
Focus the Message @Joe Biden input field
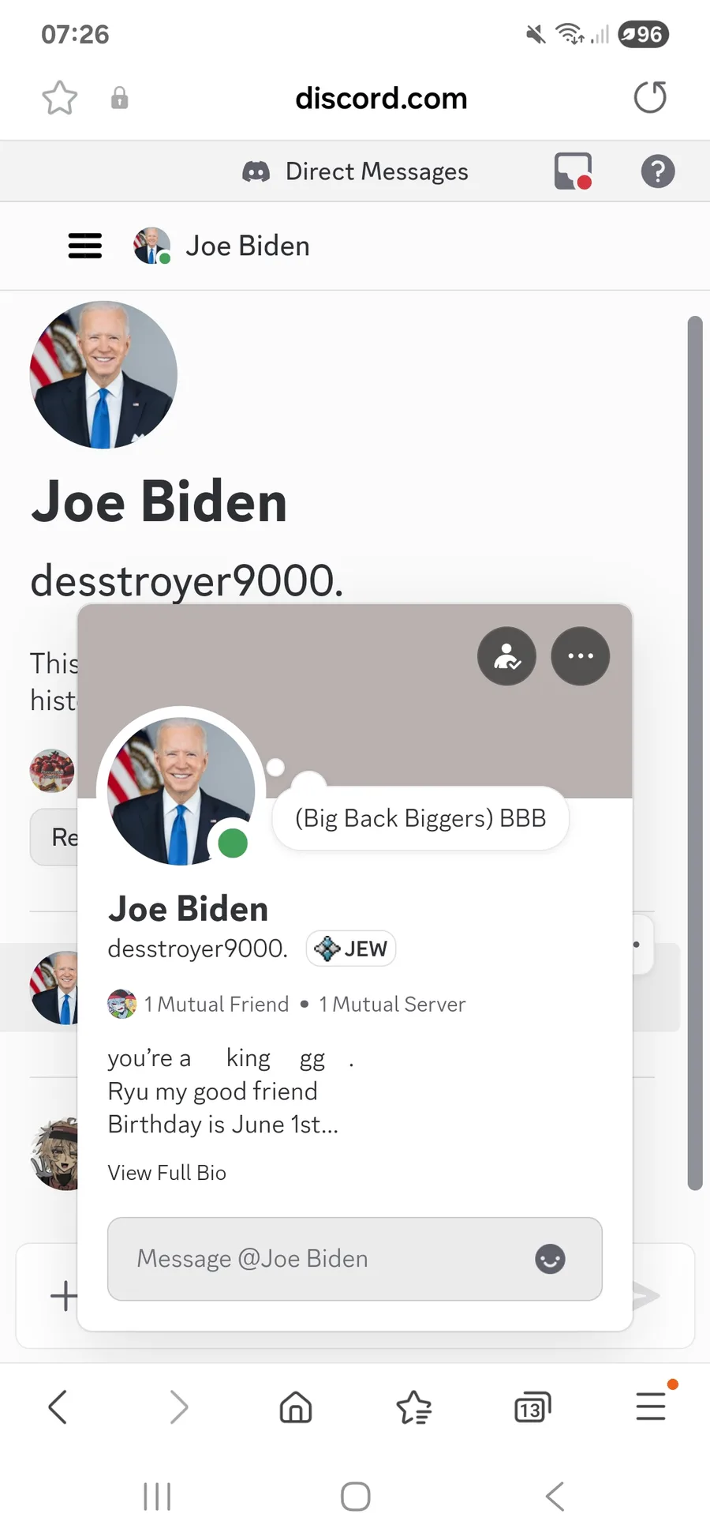click(355, 1259)
